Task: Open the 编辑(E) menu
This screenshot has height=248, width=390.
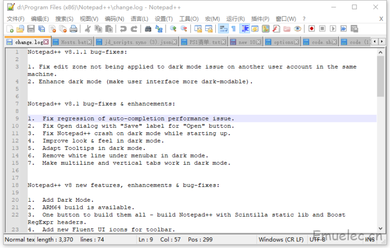Action: [40, 19]
